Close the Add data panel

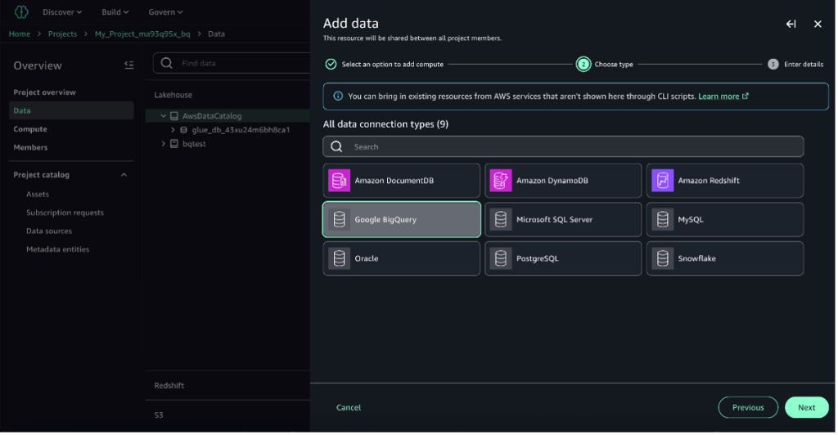point(818,25)
